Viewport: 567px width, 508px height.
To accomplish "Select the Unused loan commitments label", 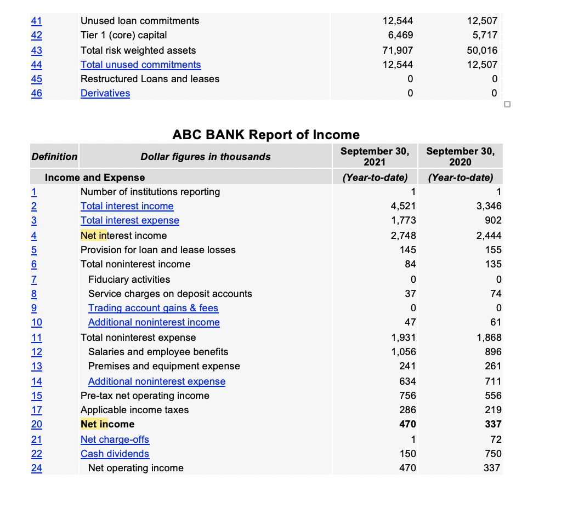I will pyautogui.click(x=140, y=21).
